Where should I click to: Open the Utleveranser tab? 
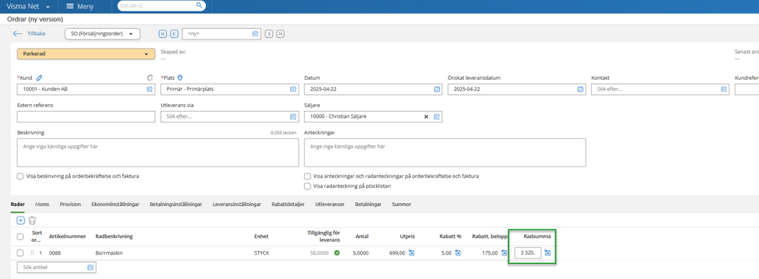pos(330,204)
